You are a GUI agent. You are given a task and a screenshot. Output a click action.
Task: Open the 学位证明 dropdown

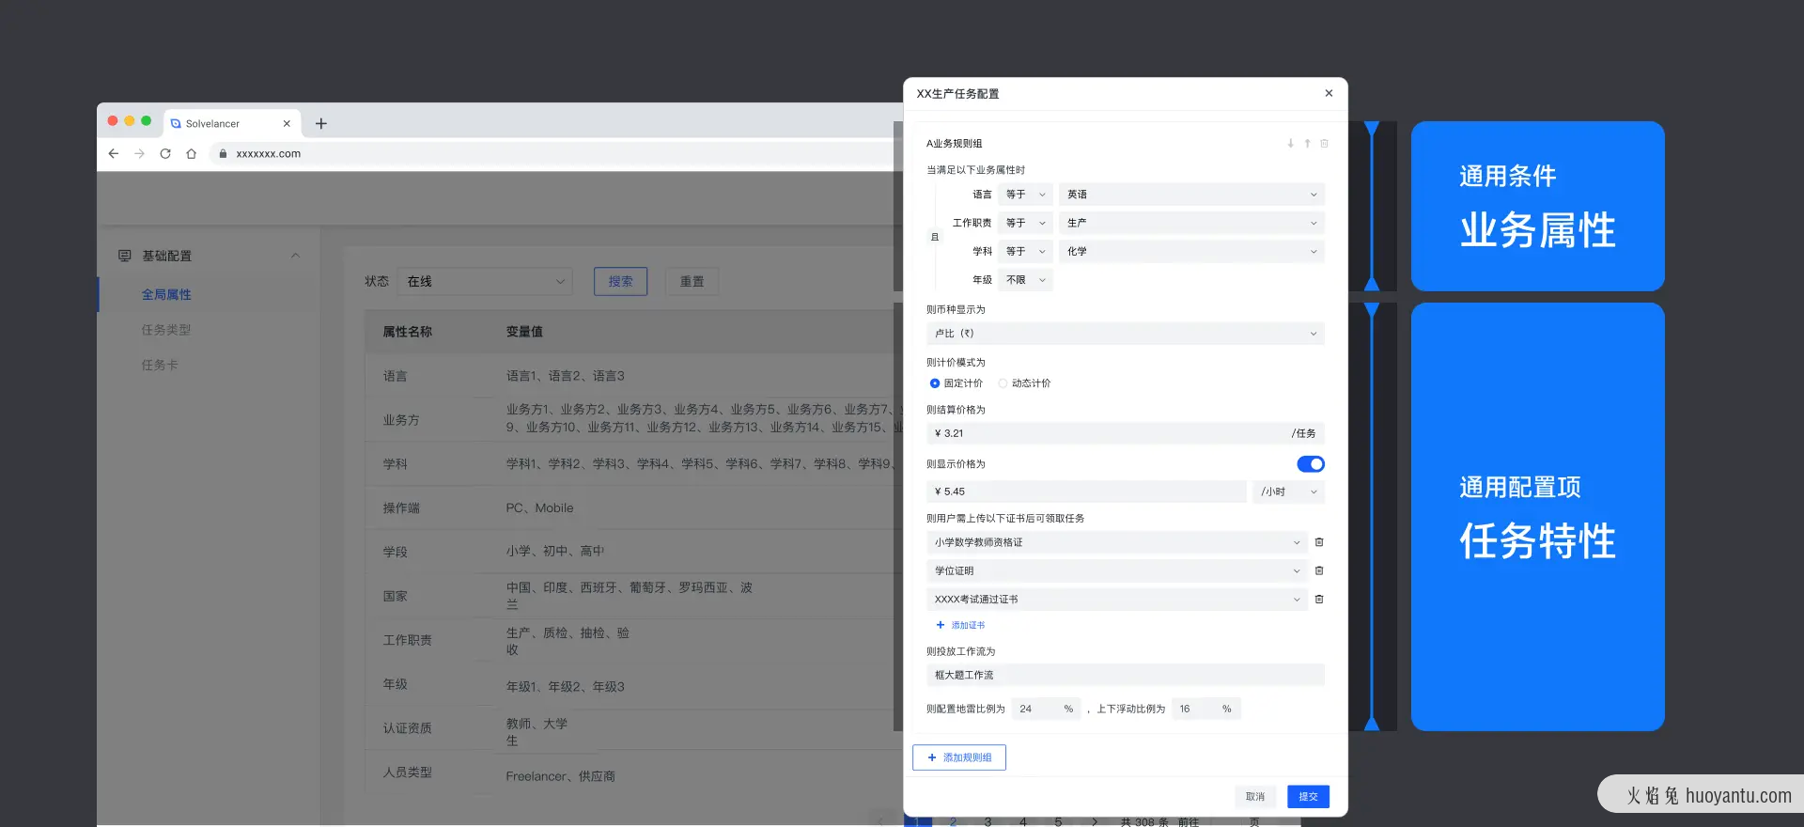coord(1117,570)
